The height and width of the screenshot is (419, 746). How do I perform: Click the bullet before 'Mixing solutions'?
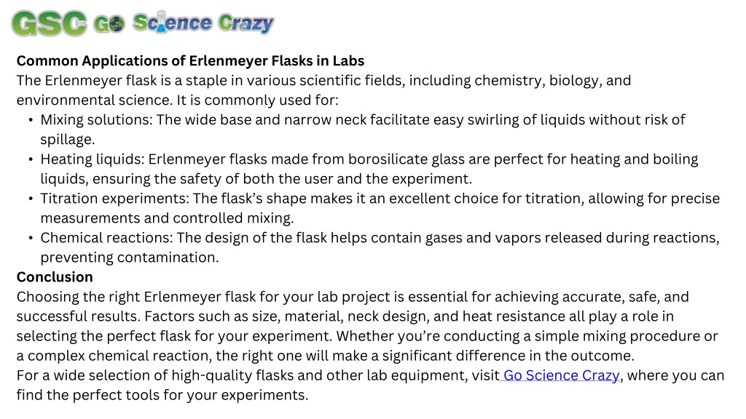coord(31,120)
